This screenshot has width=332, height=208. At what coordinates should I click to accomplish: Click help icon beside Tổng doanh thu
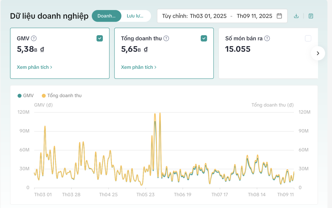click(166, 38)
